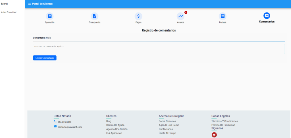Select the Comentarios tab label
Image resolution: width=291 pixels, height=138 pixels.
[x=267, y=22]
